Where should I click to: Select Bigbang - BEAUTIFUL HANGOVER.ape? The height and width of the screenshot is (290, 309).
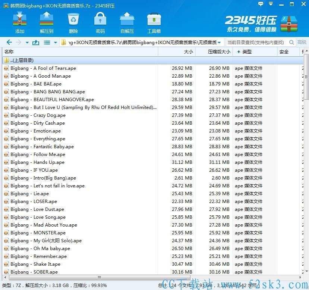click(x=153, y=100)
